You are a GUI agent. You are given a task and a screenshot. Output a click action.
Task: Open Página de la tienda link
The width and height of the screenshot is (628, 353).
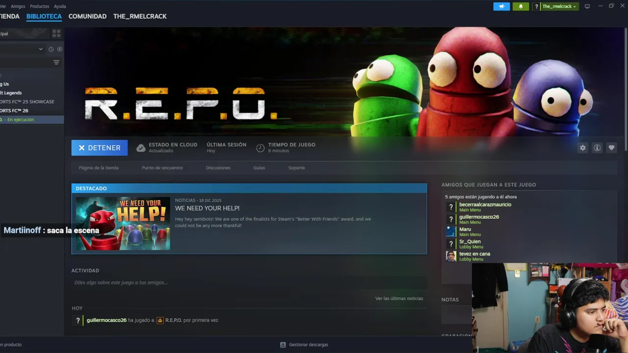point(99,168)
